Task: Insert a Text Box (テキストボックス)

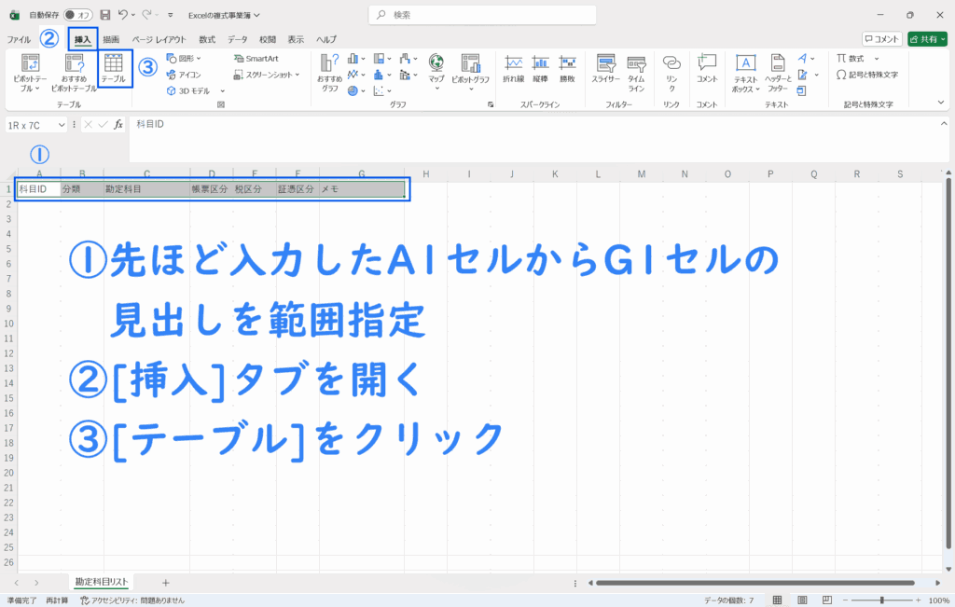Action: coord(745,70)
